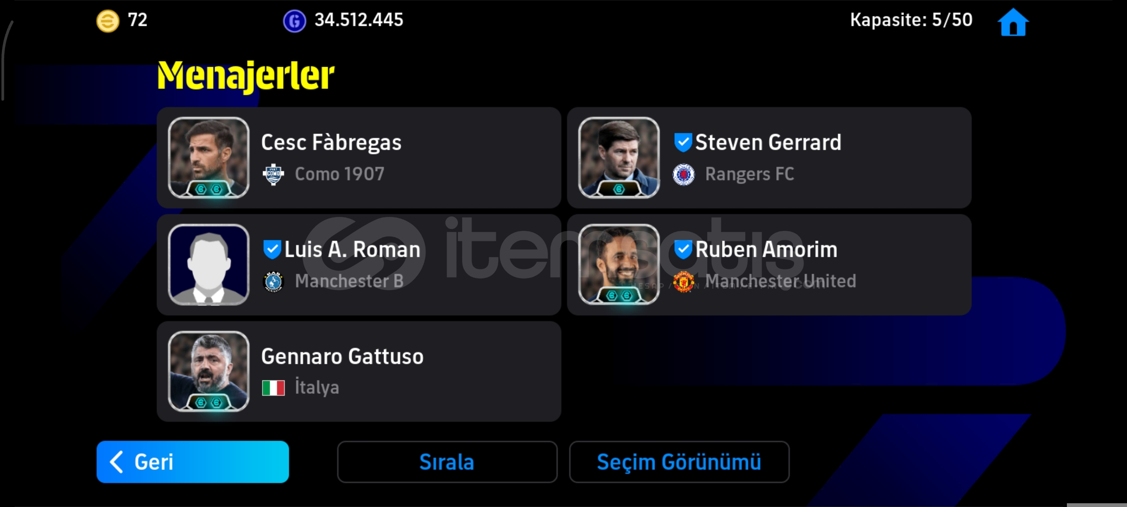Tap the Manchester United club crest
The width and height of the screenshot is (1127, 507).
pos(684,282)
